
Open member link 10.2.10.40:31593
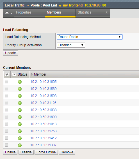[44, 96]
